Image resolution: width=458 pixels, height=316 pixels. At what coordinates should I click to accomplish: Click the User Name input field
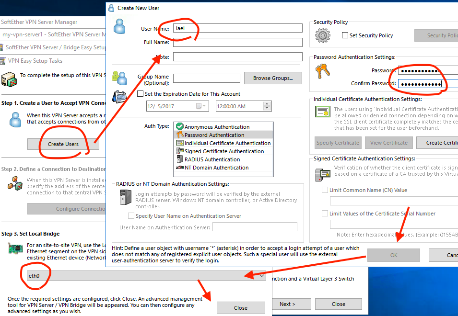pos(238,28)
